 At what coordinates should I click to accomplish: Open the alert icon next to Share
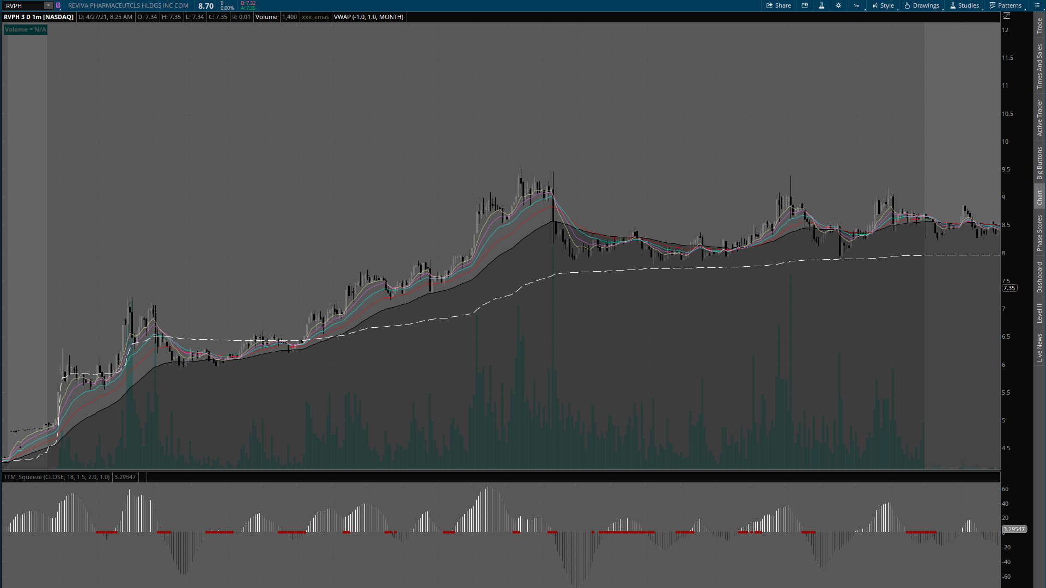coord(805,5)
